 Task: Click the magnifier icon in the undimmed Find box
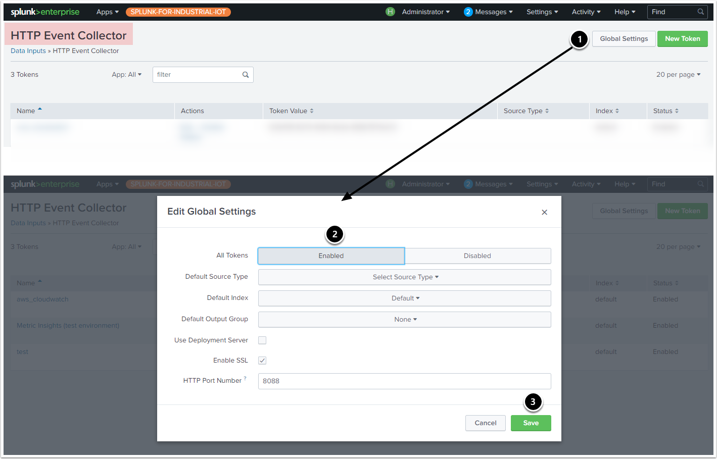pos(700,12)
